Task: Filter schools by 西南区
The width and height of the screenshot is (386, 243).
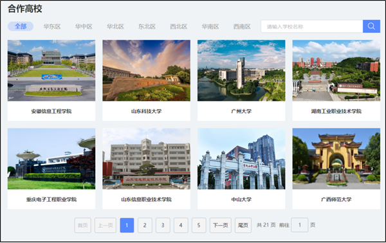Action: click(242, 26)
